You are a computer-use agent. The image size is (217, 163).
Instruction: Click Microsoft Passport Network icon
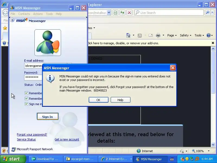point(13,149)
